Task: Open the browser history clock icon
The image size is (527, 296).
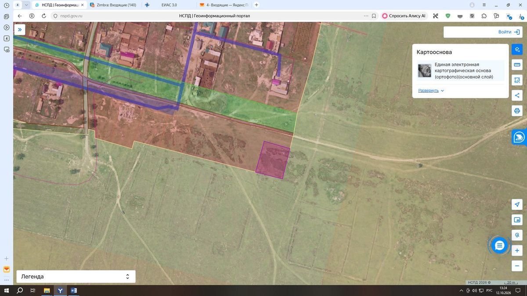Action: tap(7, 5)
